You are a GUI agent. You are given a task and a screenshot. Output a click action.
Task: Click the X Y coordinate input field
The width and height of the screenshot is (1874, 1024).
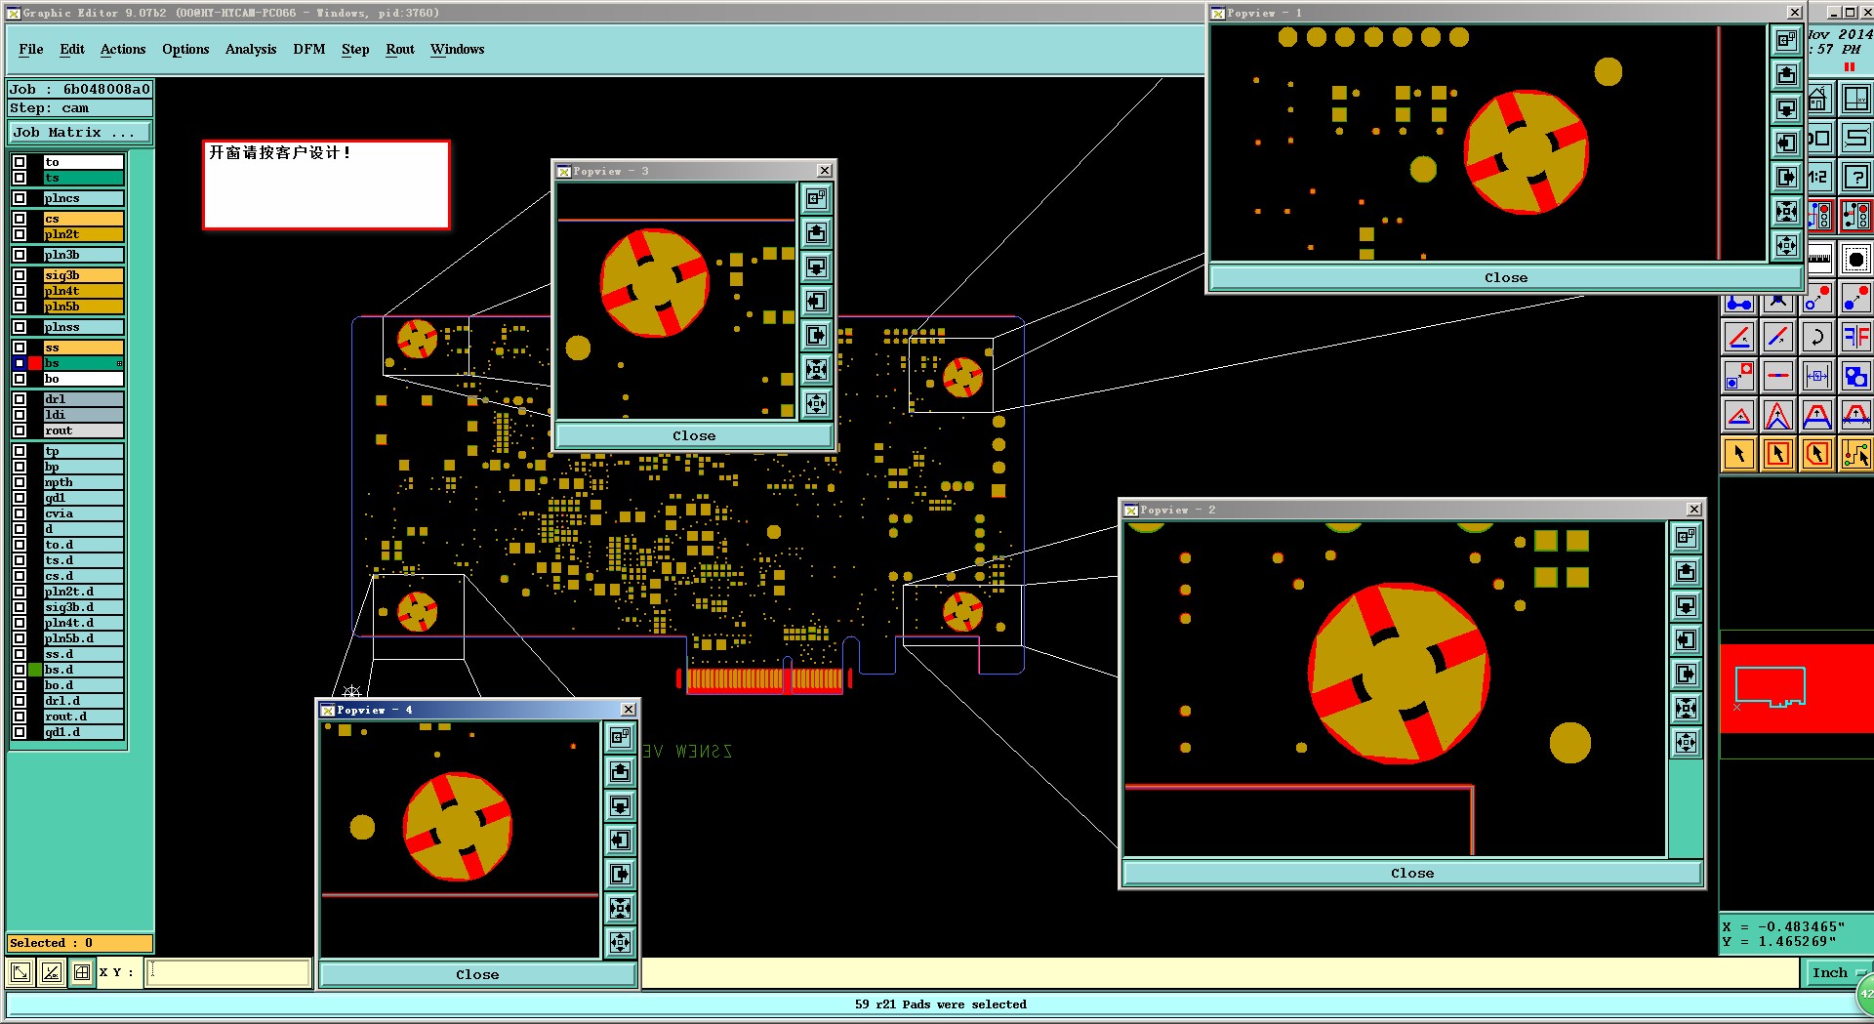[x=227, y=972]
